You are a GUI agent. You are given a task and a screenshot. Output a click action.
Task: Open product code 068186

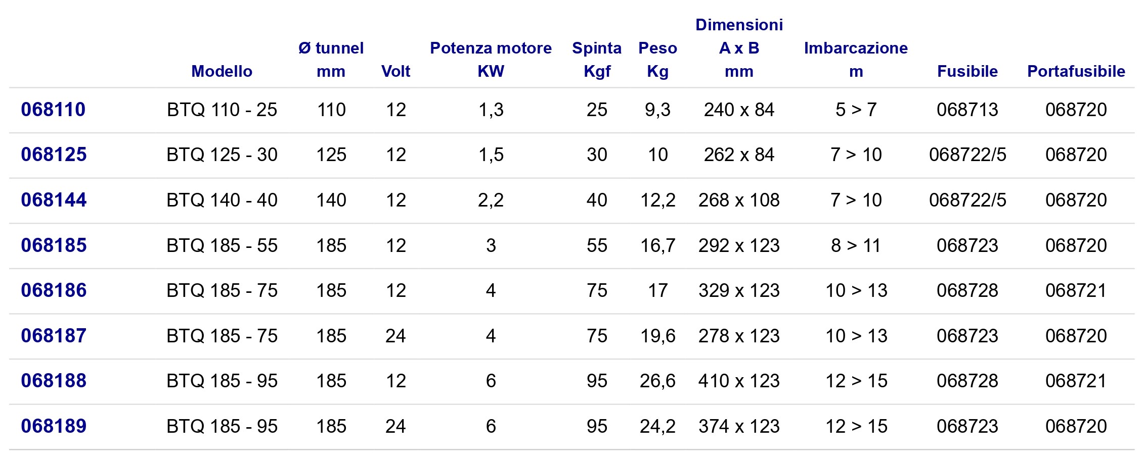pos(54,290)
